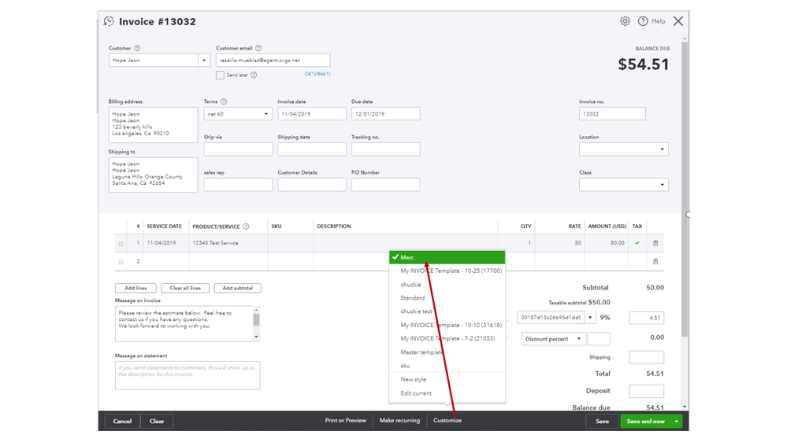This screenshot has width=787, height=442.
Task: Click New style in the menu
Action: click(x=413, y=379)
